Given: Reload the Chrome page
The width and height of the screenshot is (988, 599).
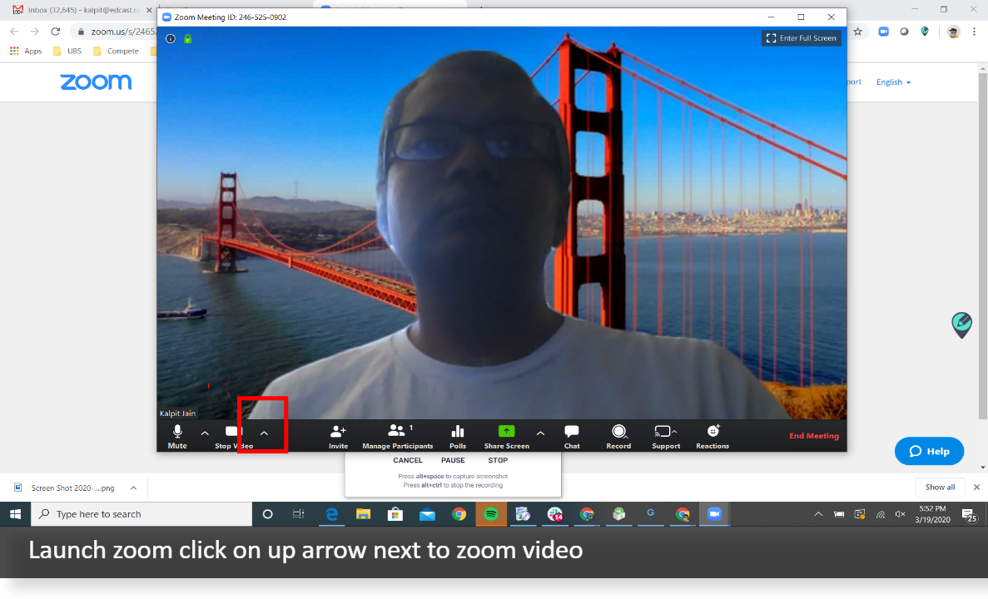Looking at the screenshot, I should [56, 32].
